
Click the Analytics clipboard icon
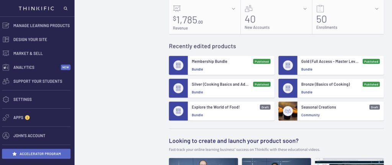pyautogui.click(x=6, y=67)
